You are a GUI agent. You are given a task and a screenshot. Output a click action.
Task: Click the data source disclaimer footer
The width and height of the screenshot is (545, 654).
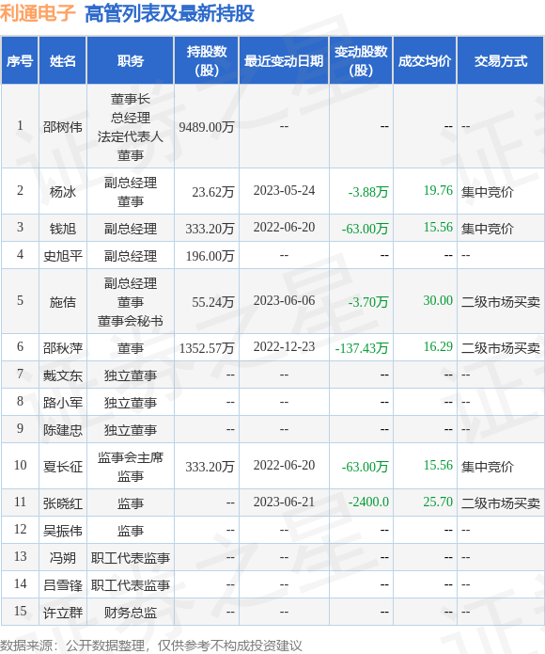[x=150, y=646]
